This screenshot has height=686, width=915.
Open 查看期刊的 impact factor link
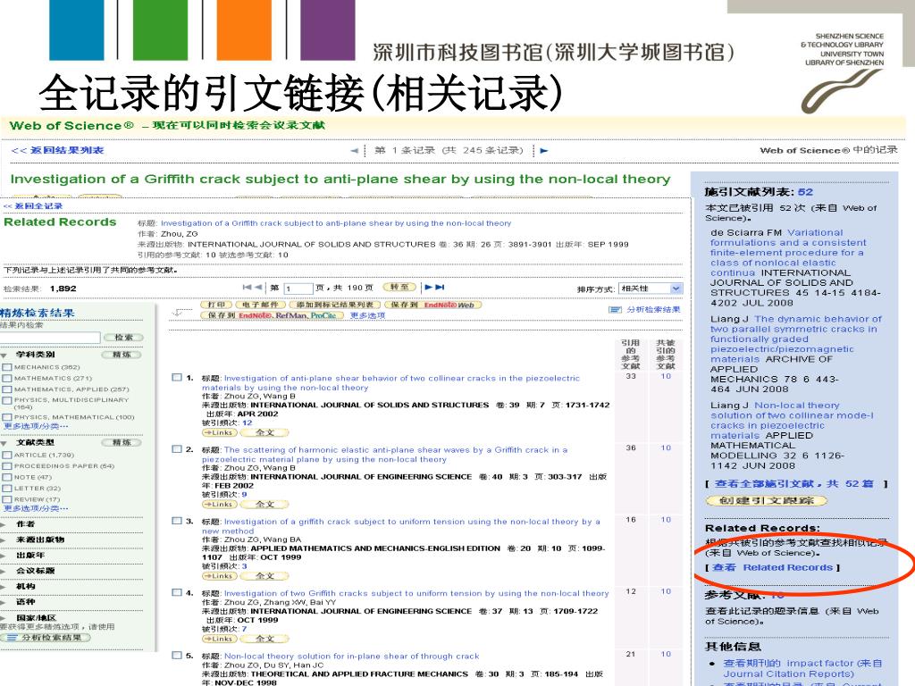coord(803,668)
